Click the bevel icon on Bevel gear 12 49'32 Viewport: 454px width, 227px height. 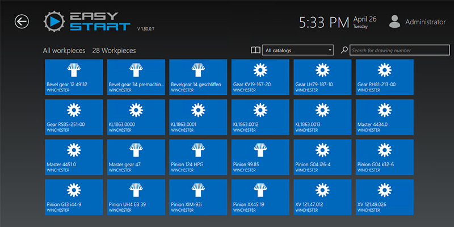[74, 70]
